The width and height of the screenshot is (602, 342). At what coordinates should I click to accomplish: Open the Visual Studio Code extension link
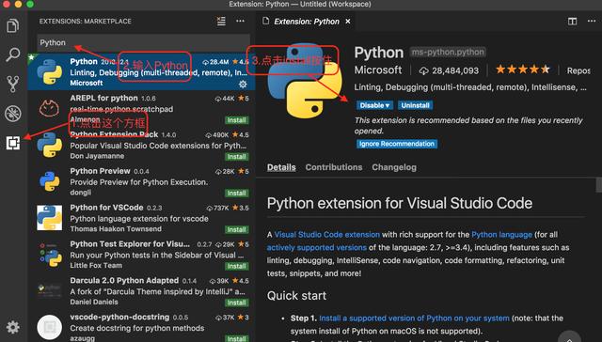[326, 234]
